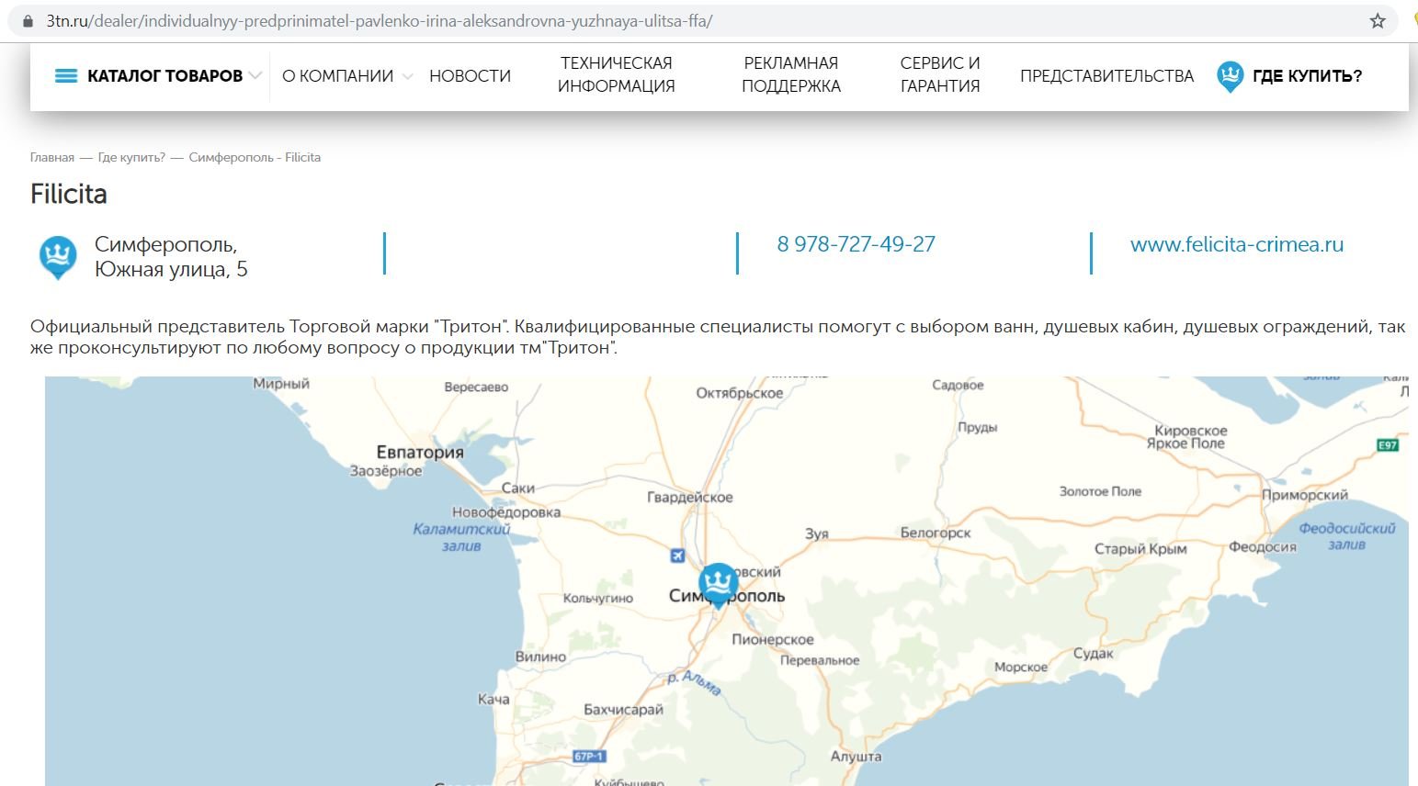The width and height of the screenshot is (1418, 786).
Task: Open www.felicita-crimea.ru website link
Action: [x=1237, y=244]
